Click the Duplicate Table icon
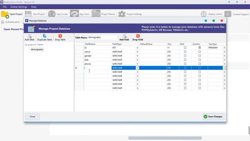Image resolution: width=250 pixels, height=141 pixels. 45,36
